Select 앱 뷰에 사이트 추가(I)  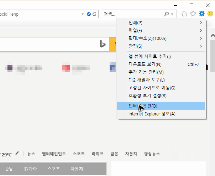pos(161,56)
